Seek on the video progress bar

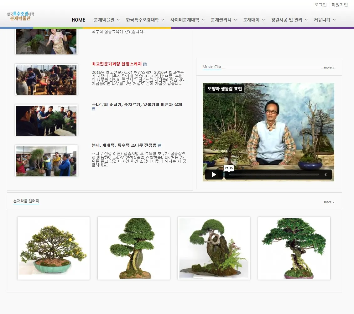click(x=273, y=175)
